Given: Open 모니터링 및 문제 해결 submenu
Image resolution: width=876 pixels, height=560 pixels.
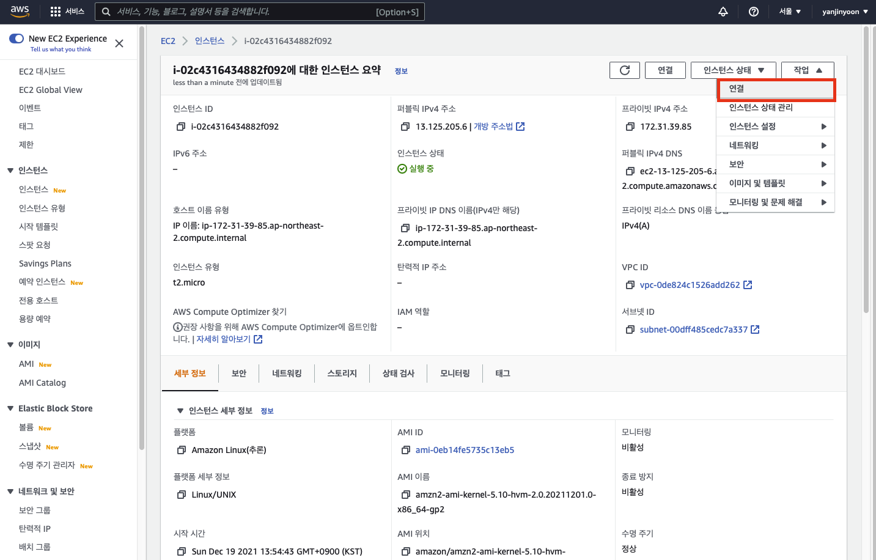Looking at the screenshot, I should pyautogui.click(x=776, y=202).
